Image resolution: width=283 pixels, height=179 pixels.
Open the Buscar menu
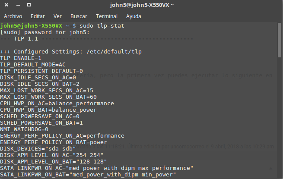(79, 16)
